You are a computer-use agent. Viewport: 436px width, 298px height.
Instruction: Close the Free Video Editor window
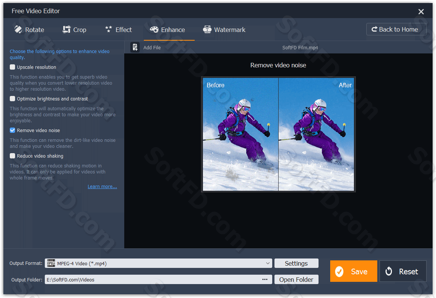[421, 11]
